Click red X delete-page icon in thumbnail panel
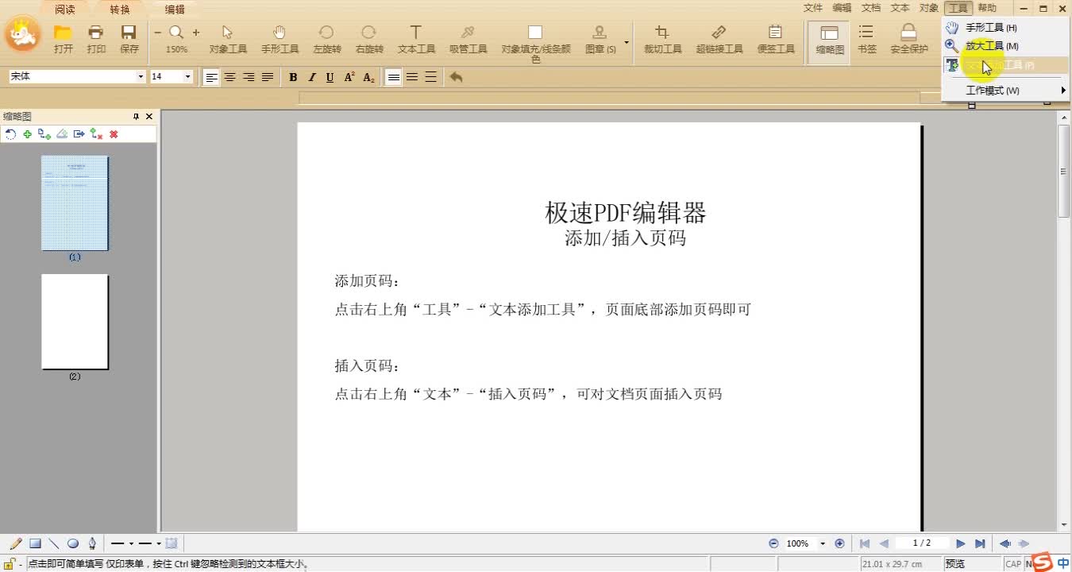Viewport: 1072px width, 572px height. coord(114,134)
